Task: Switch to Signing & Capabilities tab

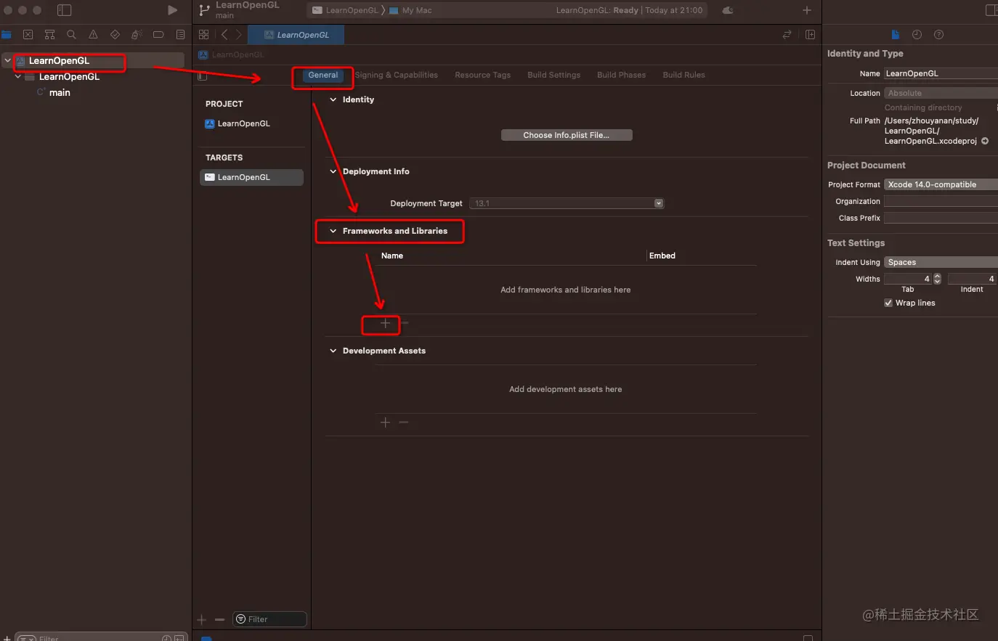Action: pyautogui.click(x=396, y=75)
